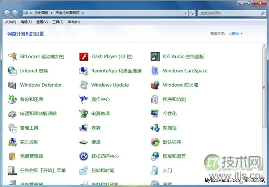Click the vertical scrollbar thumb
The width and height of the screenshot is (269, 187).
coord(264,88)
